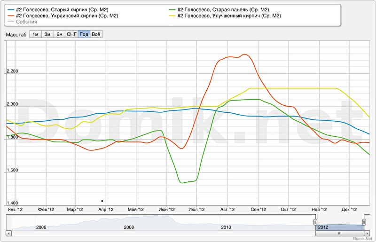Click the left navigator range handle

[x=315, y=221]
